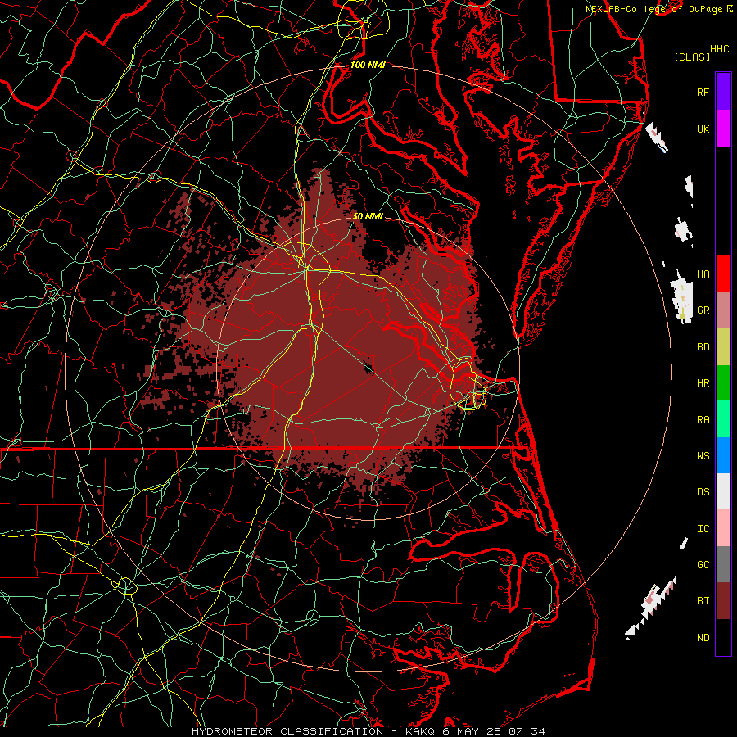The height and width of the screenshot is (737, 737).
Task: Click the BI legend label
Action: (x=703, y=601)
